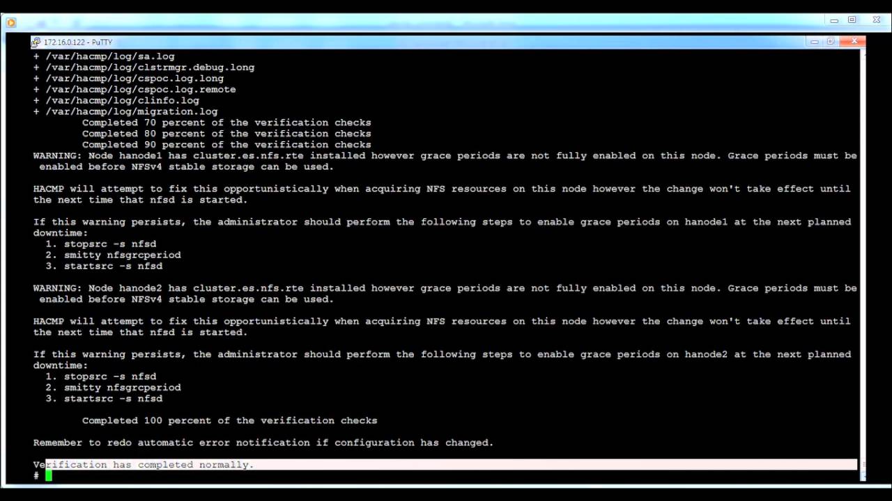Click the terminal cursor at the # prompt
This screenshot has width=892, height=501.
point(49,476)
